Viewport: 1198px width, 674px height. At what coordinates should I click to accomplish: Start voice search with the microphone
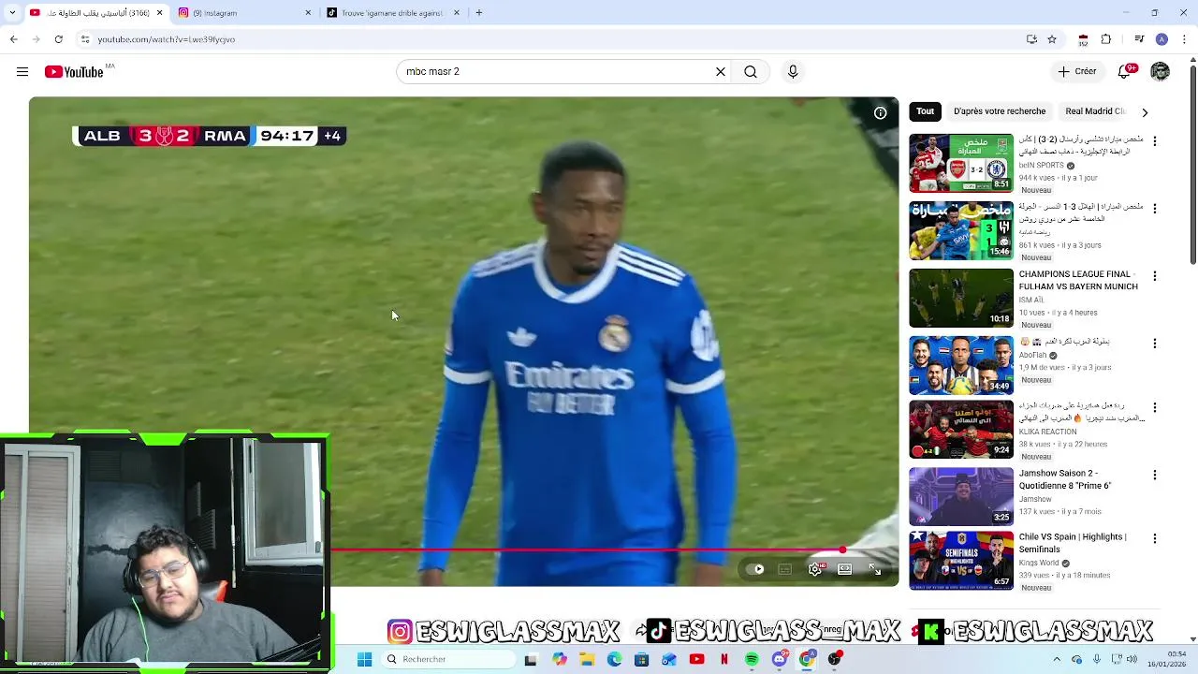pos(793,72)
